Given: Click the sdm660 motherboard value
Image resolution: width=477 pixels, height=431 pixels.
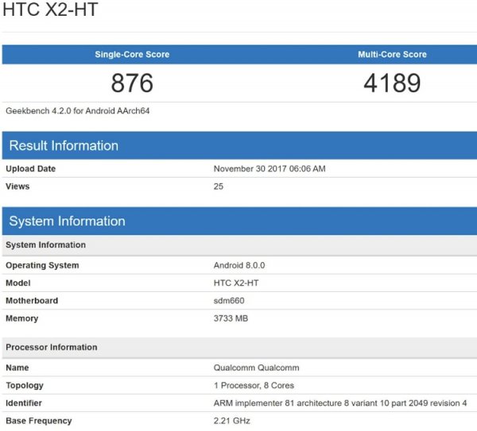Looking at the screenshot, I should [231, 301].
